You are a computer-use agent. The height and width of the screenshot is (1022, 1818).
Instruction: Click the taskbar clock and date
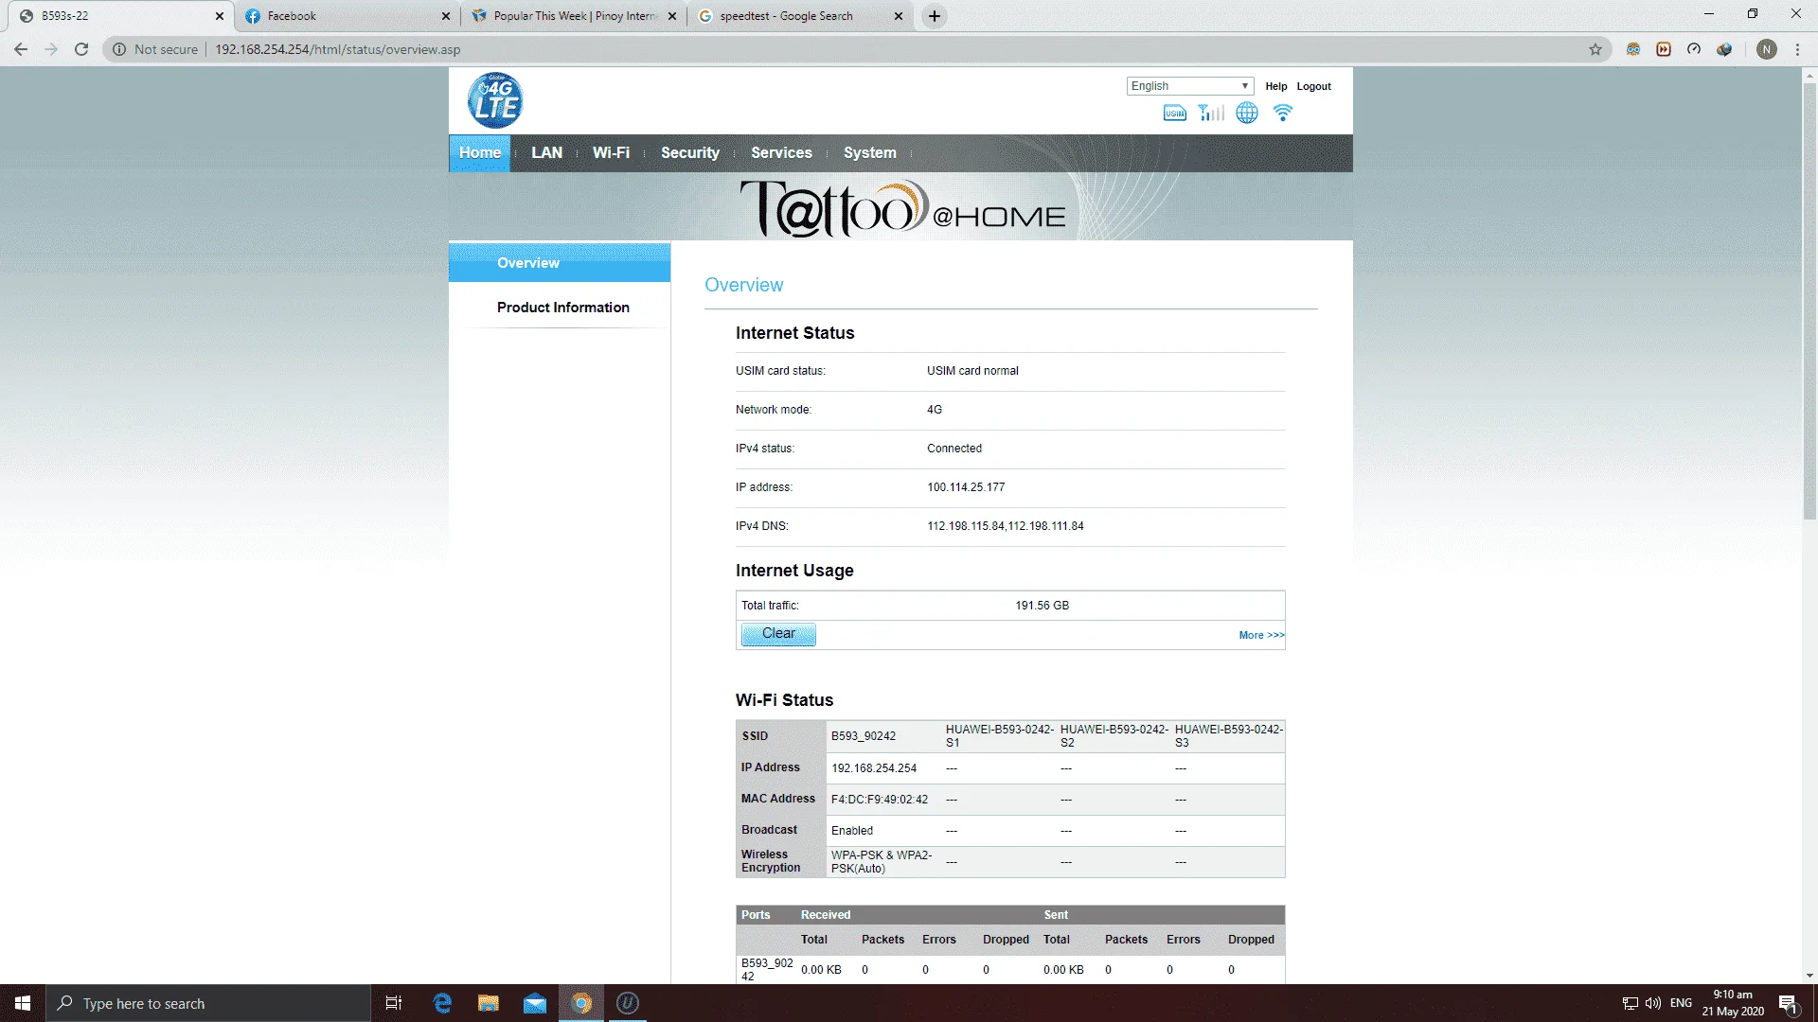click(1733, 1003)
